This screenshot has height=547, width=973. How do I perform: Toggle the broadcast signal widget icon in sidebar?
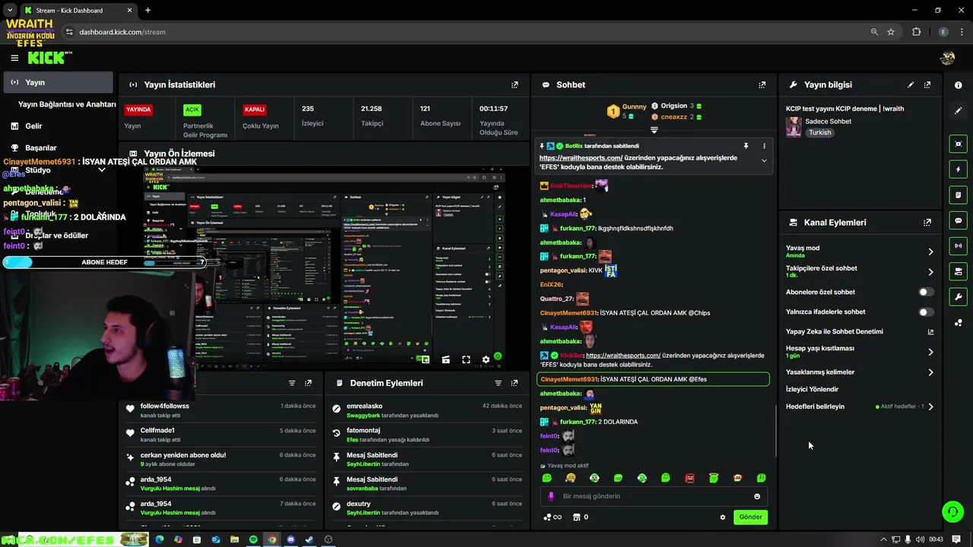[959, 246]
